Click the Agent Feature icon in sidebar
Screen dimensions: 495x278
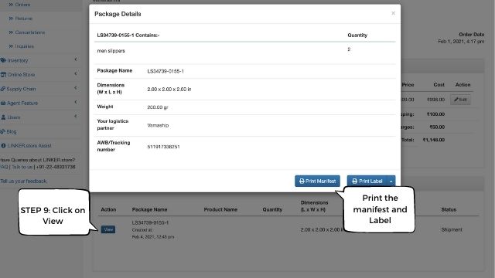point(3,103)
